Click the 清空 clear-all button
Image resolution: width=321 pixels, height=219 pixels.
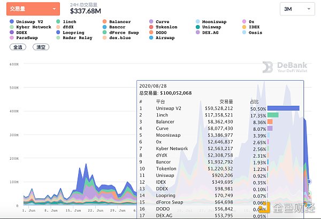click(40, 47)
